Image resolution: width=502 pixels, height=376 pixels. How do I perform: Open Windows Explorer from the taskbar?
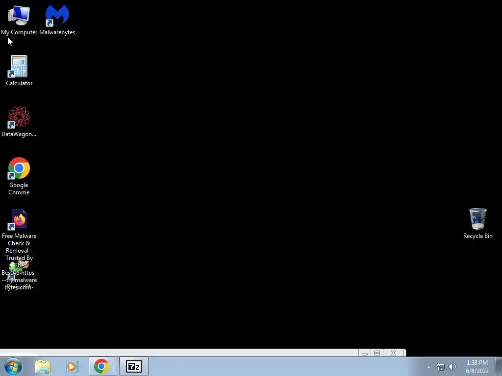click(43, 366)
